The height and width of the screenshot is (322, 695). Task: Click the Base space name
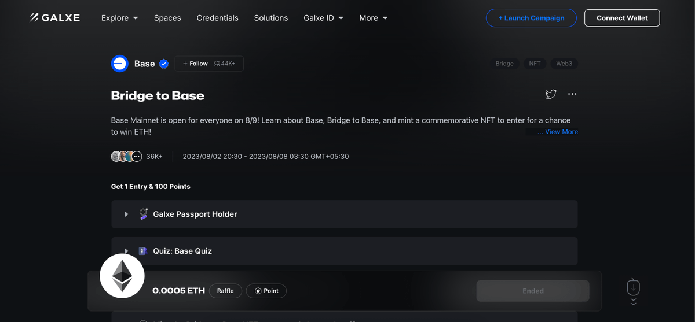point(144,64)
